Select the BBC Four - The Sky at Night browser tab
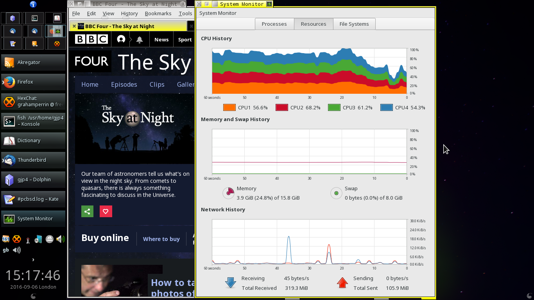This screenshot has width=534, height=300. tap(128, 26)
